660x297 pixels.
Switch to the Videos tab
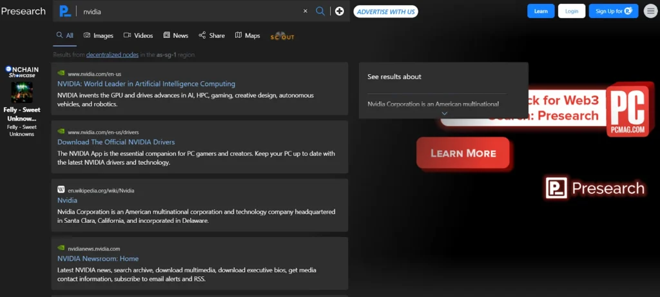coord(138,35)
